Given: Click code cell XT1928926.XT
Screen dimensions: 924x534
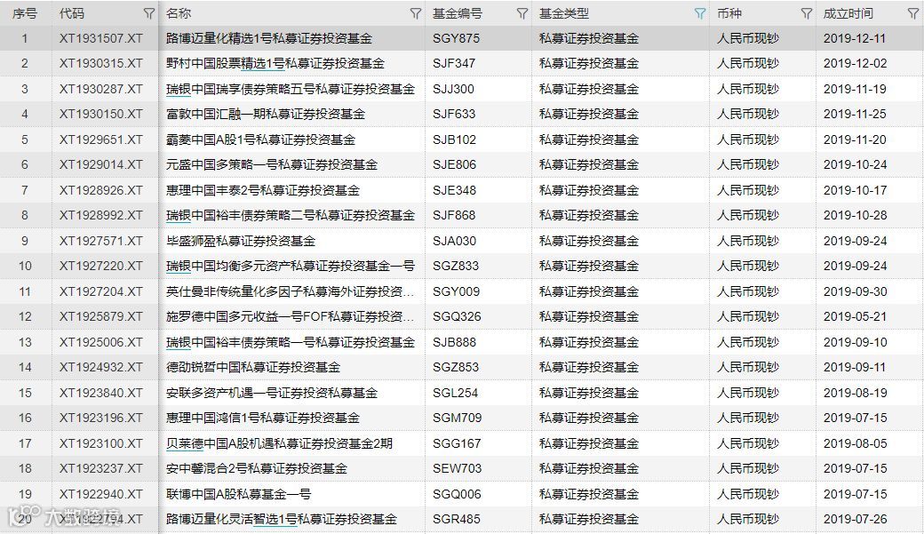Looking at the screenshot, I should click(100, 190).
